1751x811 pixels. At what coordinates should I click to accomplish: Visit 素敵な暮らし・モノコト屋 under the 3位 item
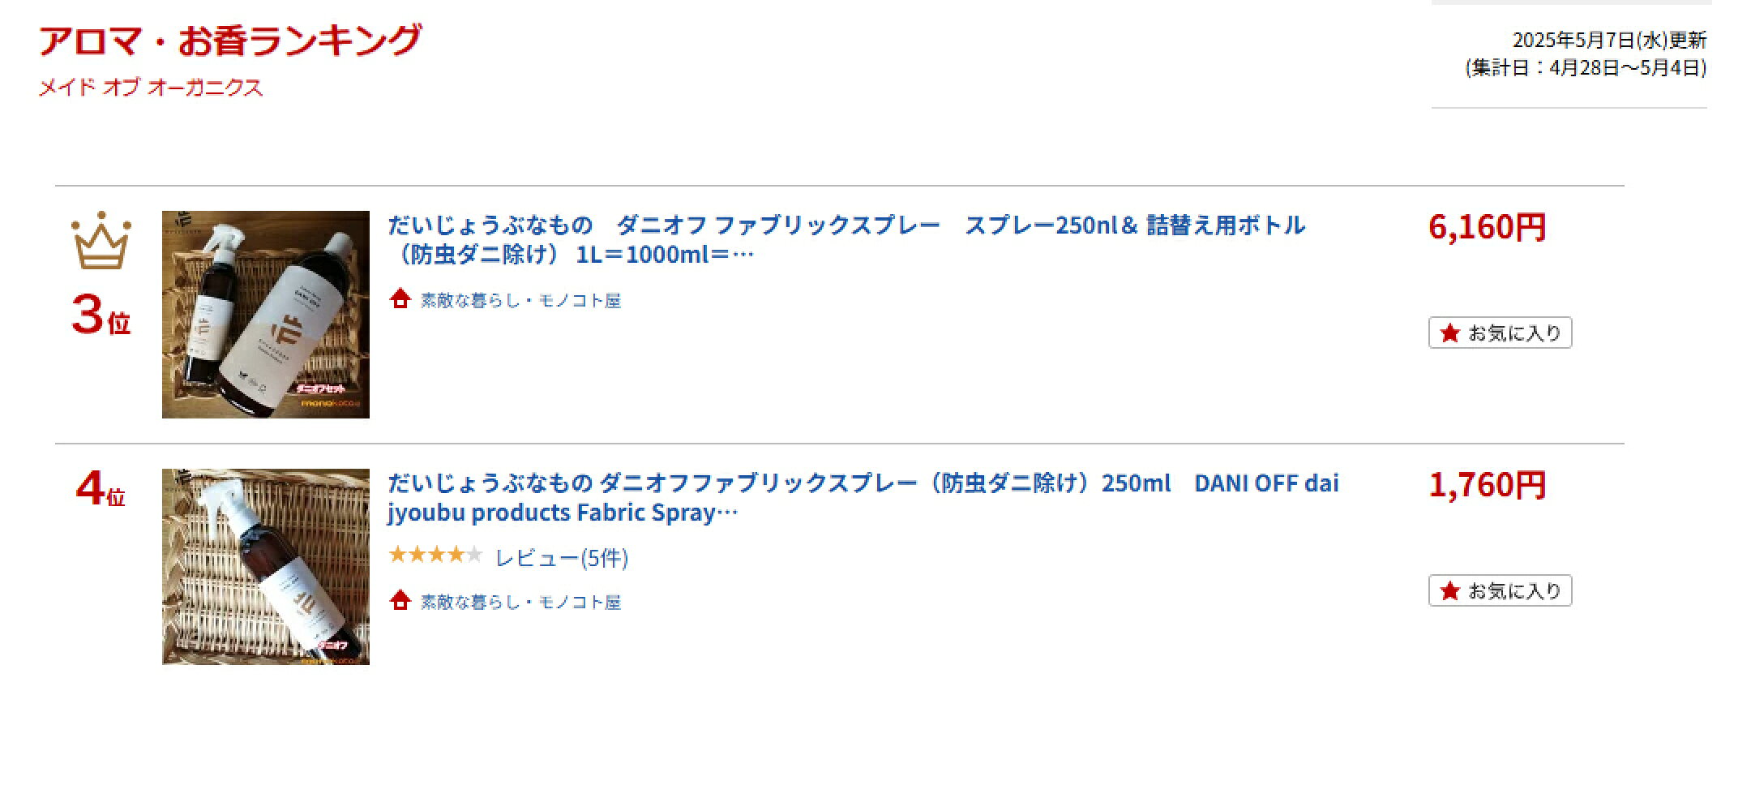click(x=520, y=301)
